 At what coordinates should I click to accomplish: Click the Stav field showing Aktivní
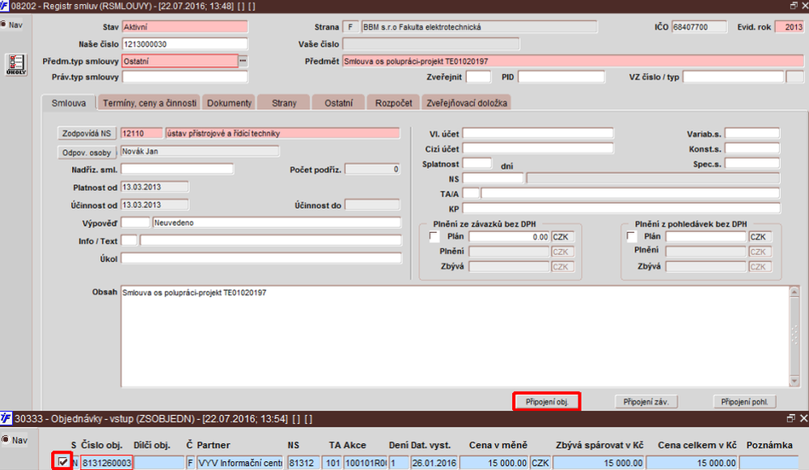[184, 27]
